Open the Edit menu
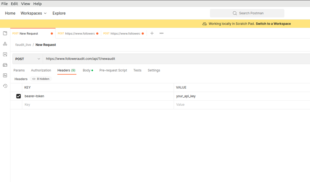The image size is (310, 182). click(14, 4)
